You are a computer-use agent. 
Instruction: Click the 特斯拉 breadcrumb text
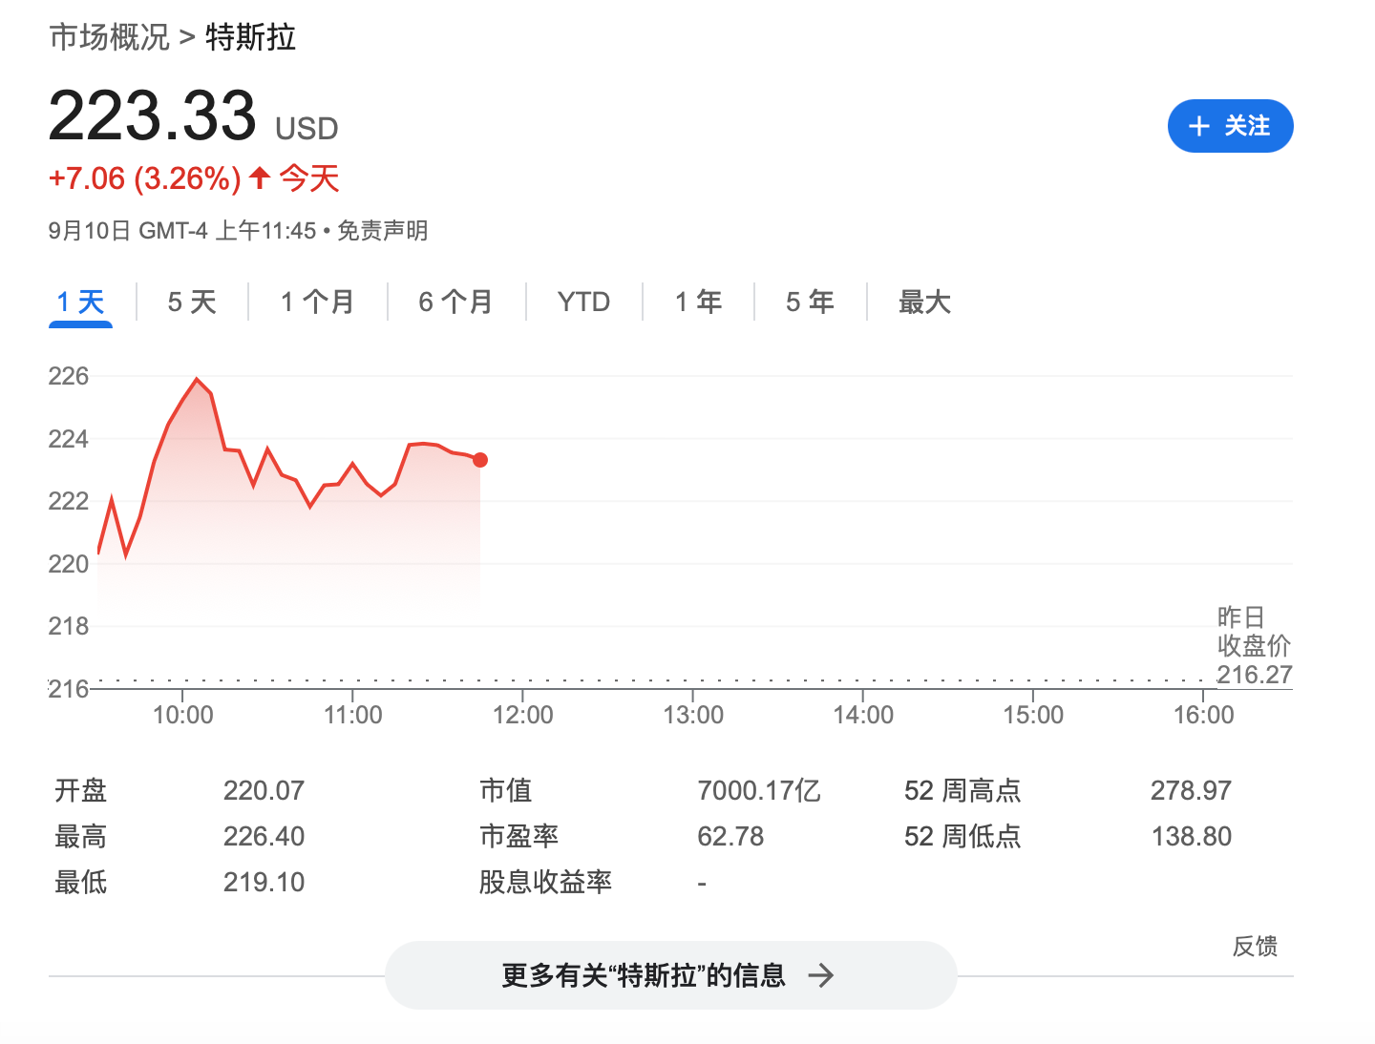pyautogui.click(x=250, y=37)
